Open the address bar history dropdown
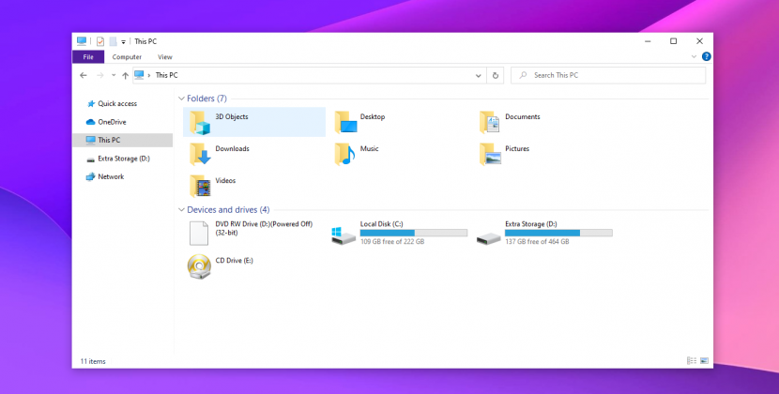The width and height of the screenshot is (779, 394). tap(478, 76)
